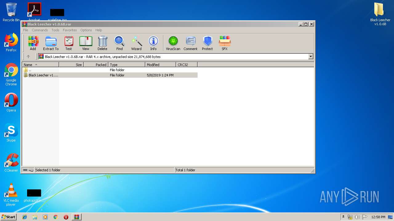Image resolution: width=394 pixels, height=221 pixels.
Task: Click the Protect shield icon
Action: [x=207, y=43]
